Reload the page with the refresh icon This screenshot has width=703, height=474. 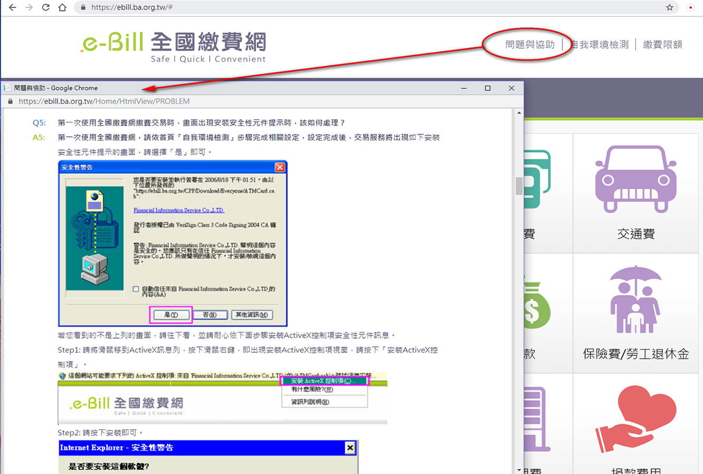tap(46, 7)
